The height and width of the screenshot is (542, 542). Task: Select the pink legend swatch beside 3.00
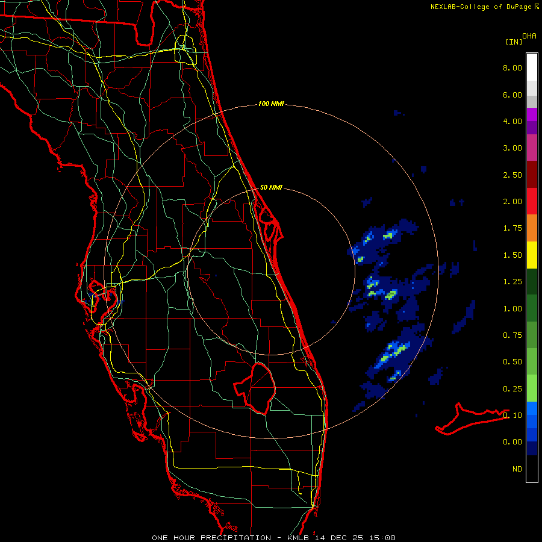(532, 148)
